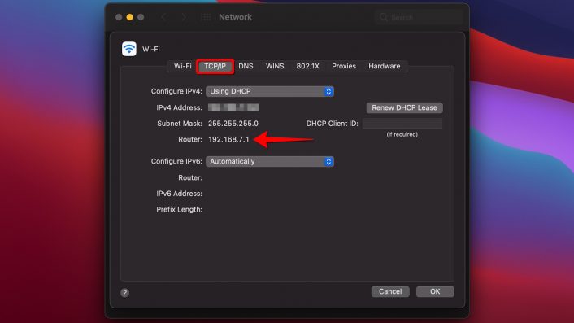The image size is (574, 323).
Task: Select the 802.1X tab
Action: pyautogui.click(x=308, y=66)
